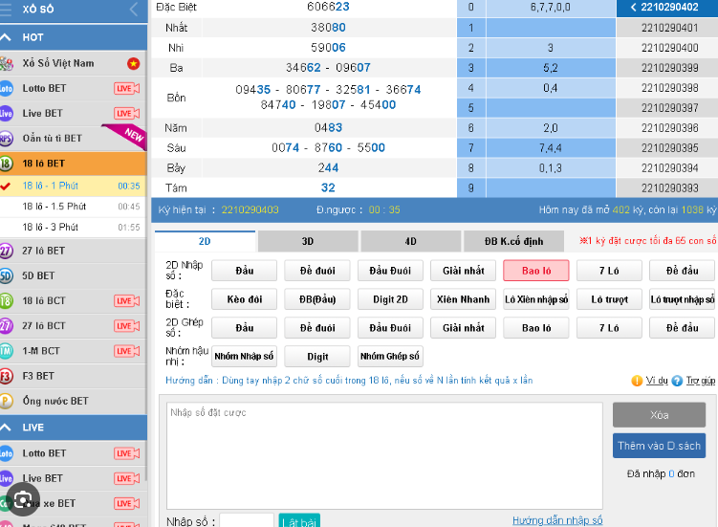The width and height of the screenshot is (718, 527).
Task: Click the Vietnam flag icon beside Xổ Số Việt Nam
Action: (133, 63)
